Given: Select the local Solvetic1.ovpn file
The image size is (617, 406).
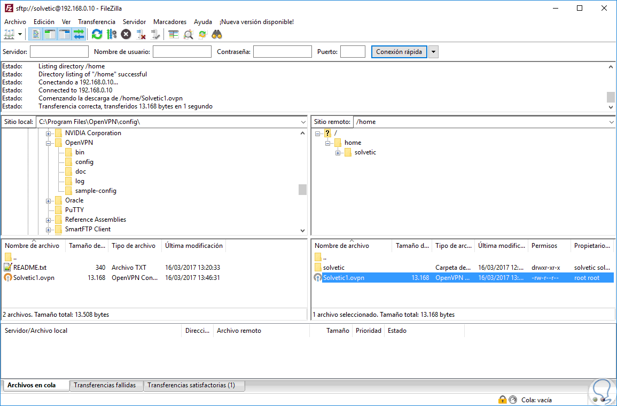Looking at the screenshot, I should click(x=34, y=278).
